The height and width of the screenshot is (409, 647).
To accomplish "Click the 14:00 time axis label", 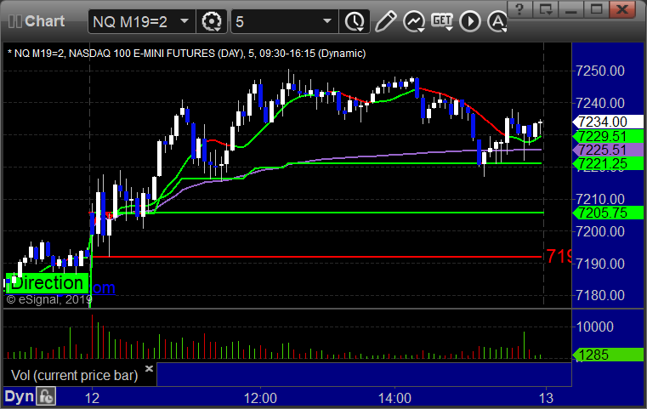I will [394, 398].
